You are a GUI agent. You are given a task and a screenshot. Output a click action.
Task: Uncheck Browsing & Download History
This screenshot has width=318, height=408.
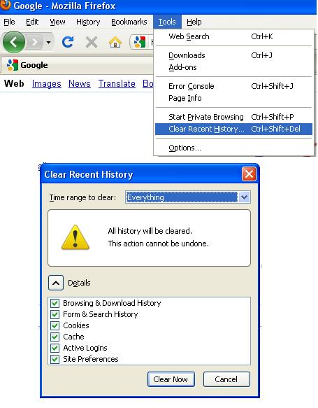(x=55, y=303)
